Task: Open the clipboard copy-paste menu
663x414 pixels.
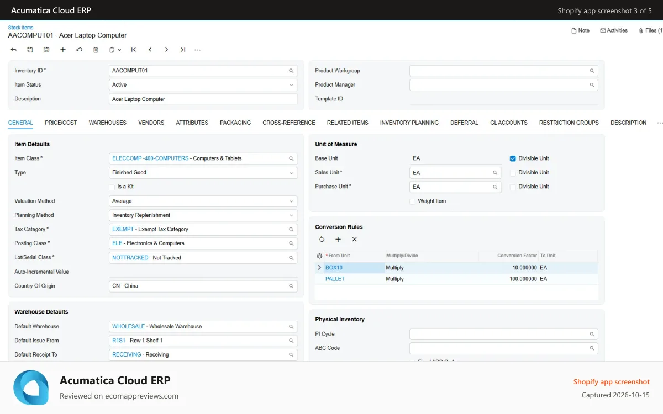Action: (x=115, y=50)
